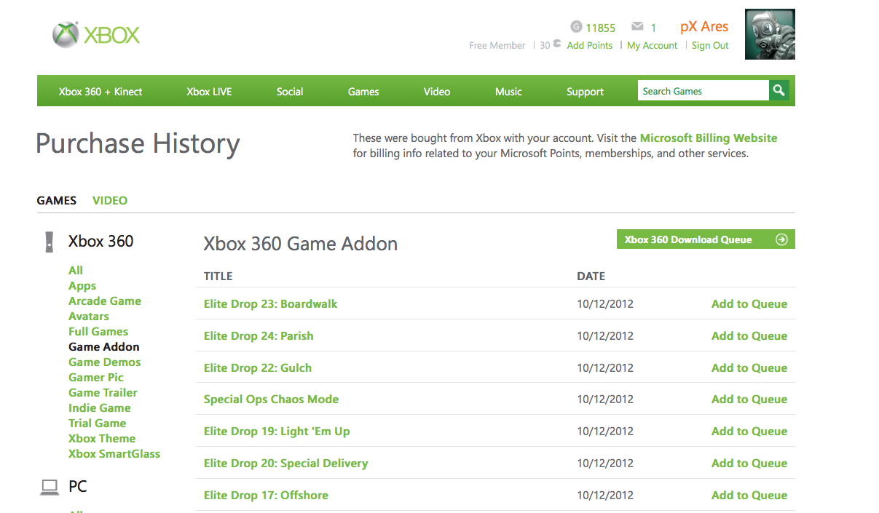Screen dimensions: 879x513
Task: Switch to the VIDEO tab
Action: pyautogui.click(x=110, y=200)
